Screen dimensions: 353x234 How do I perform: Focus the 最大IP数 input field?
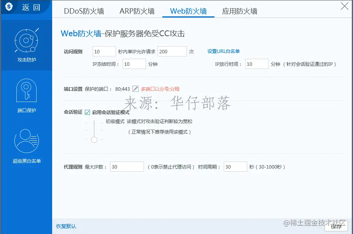click(x=127, y=167)
